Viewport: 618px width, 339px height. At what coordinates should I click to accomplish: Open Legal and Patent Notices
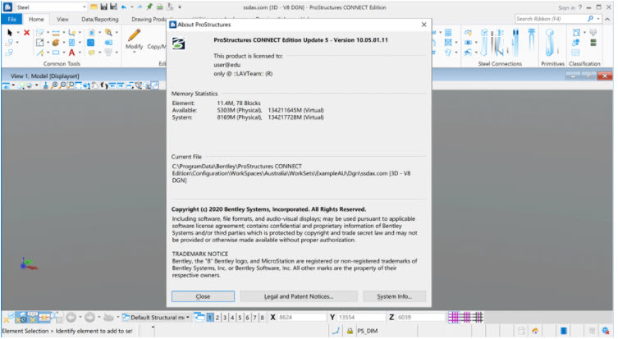click(x=299, y=296)
